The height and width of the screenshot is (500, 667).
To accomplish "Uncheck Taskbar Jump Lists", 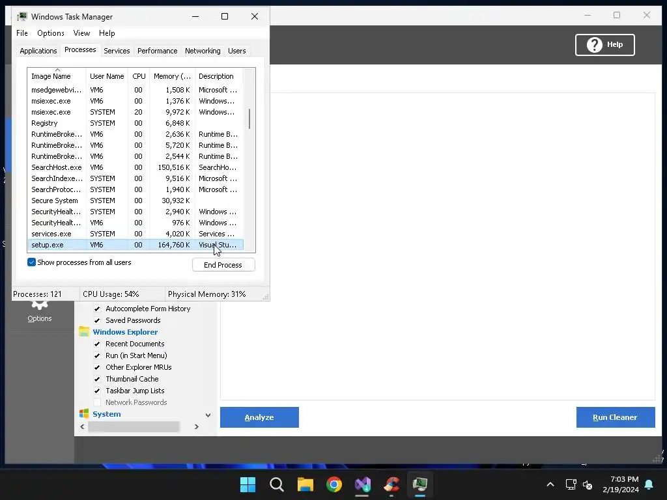I will coord(97,391).
